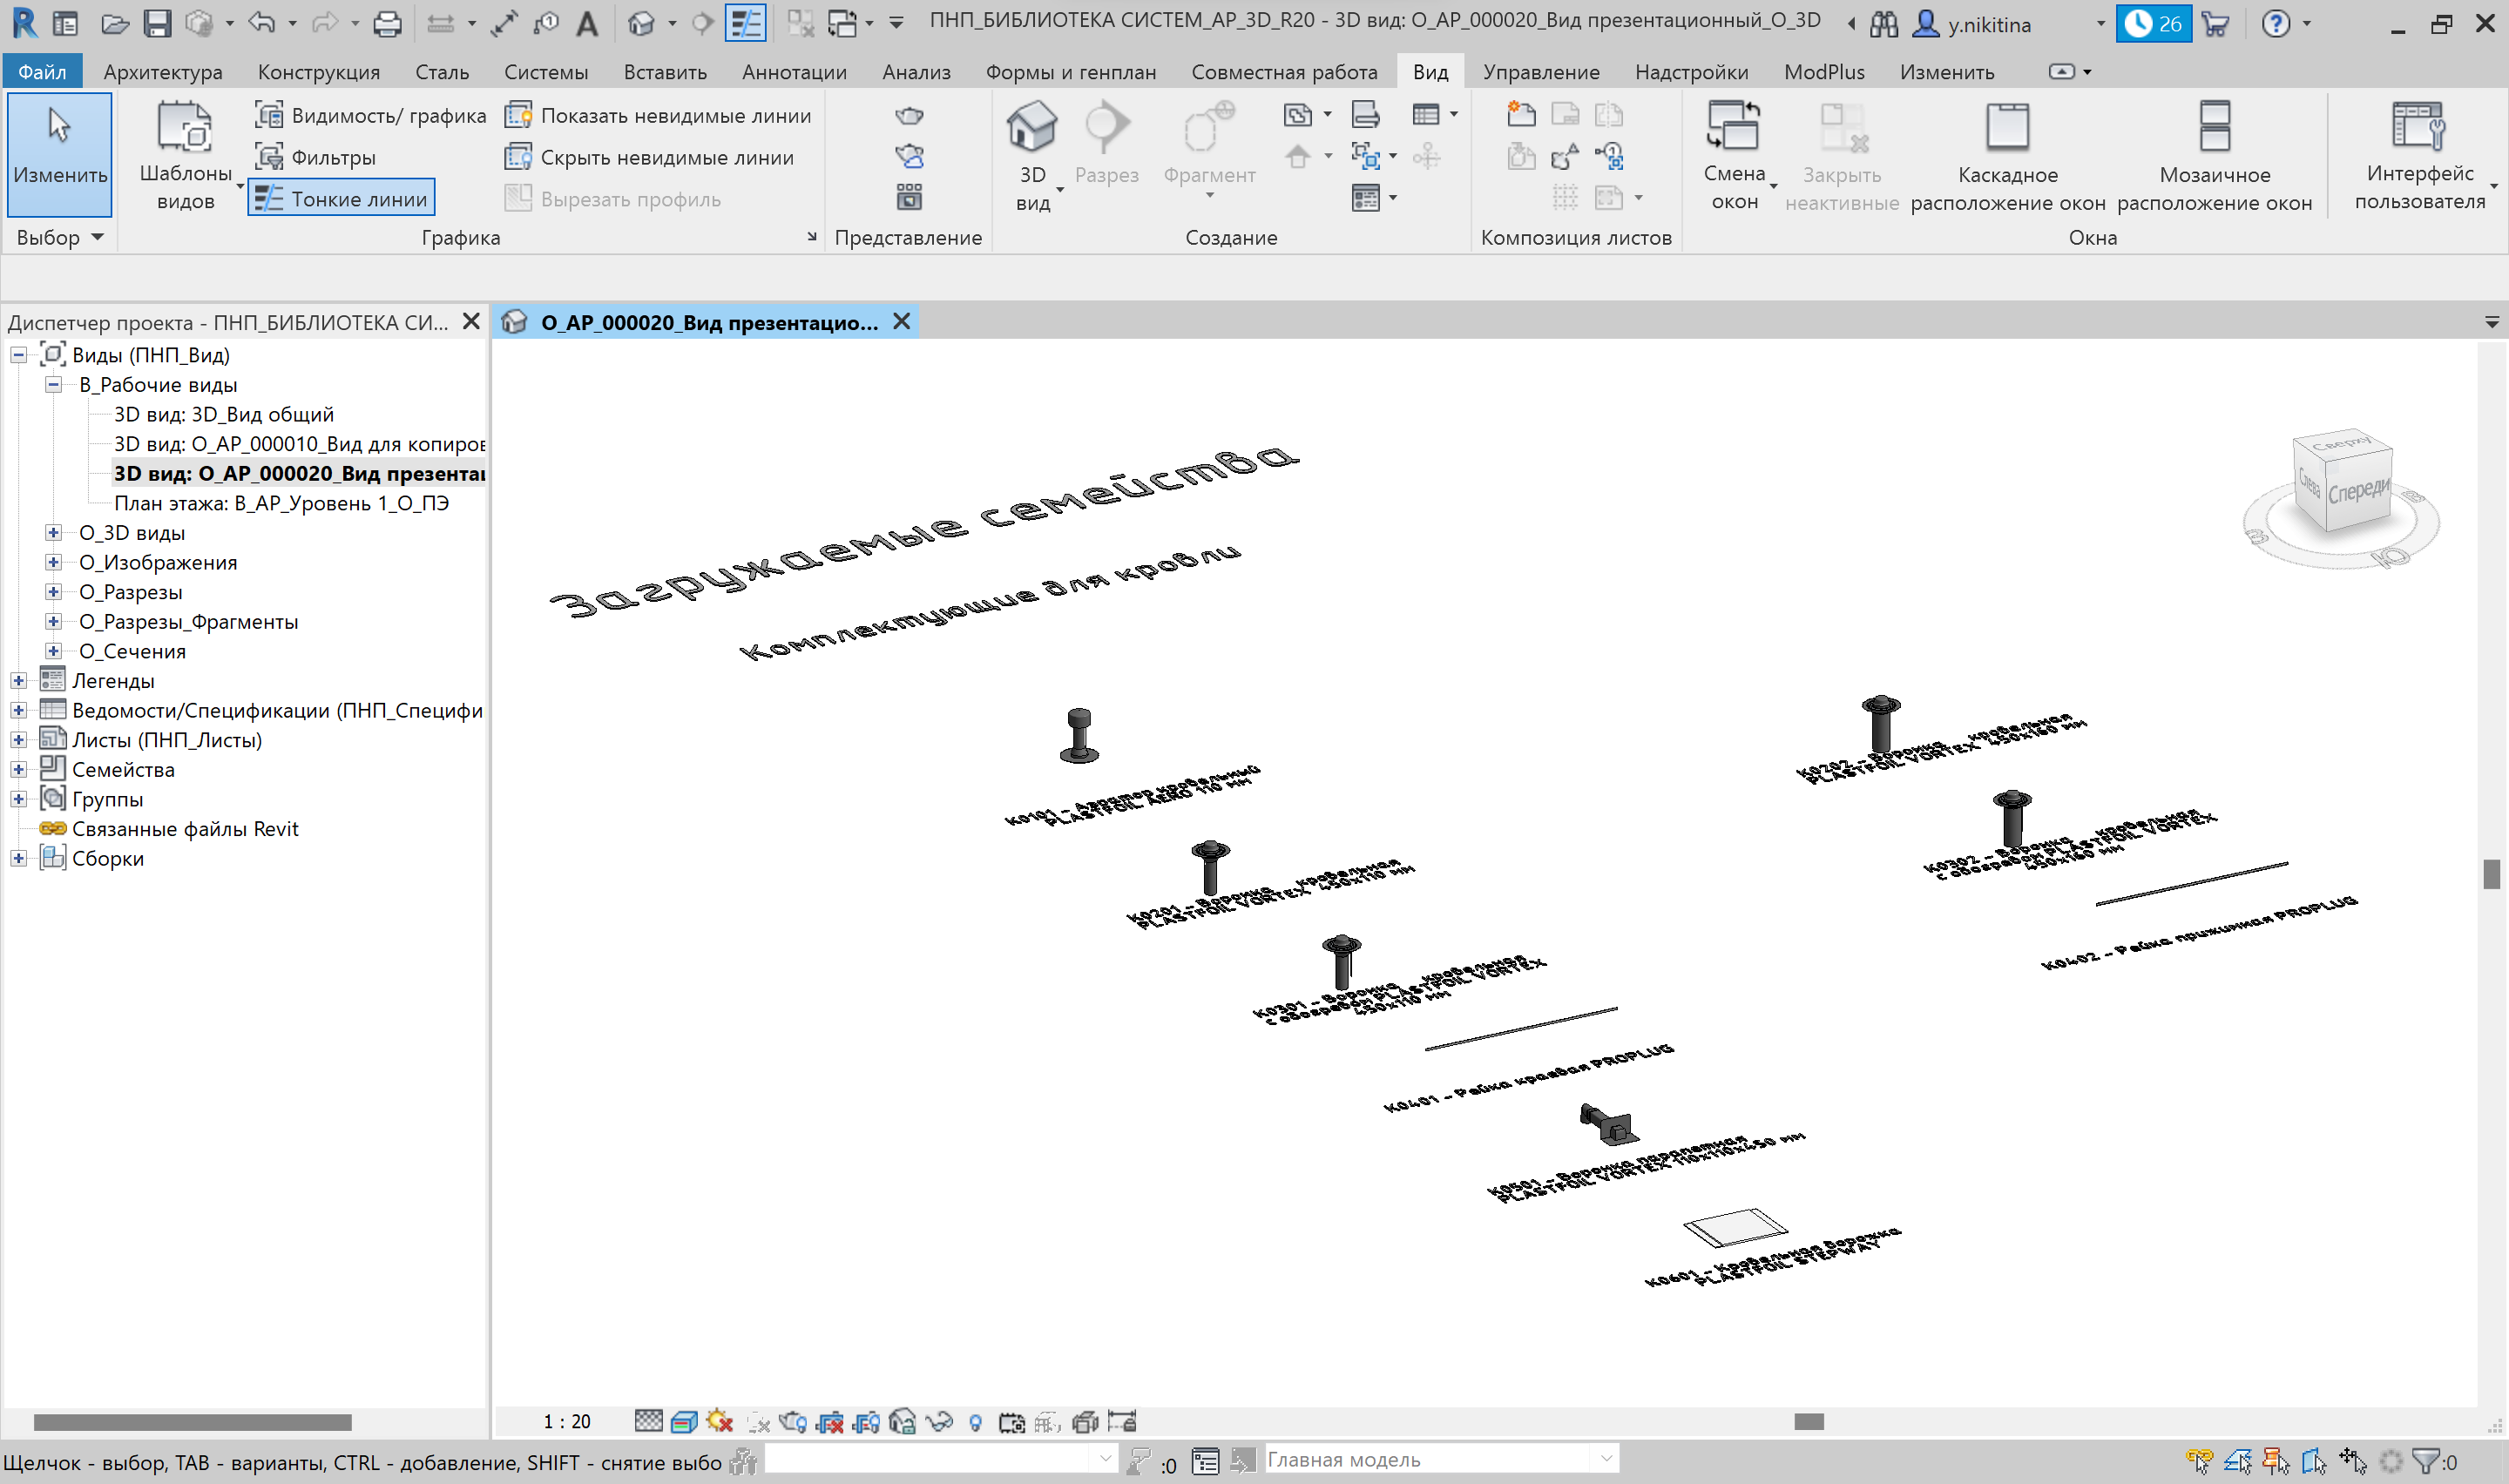
Task: Click Скрыть невидимые линии button
Action: 649,157
